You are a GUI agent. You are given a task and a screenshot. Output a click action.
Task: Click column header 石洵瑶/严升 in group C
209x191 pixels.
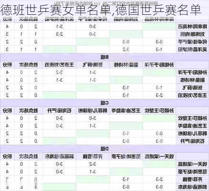(x=59, y=111)
